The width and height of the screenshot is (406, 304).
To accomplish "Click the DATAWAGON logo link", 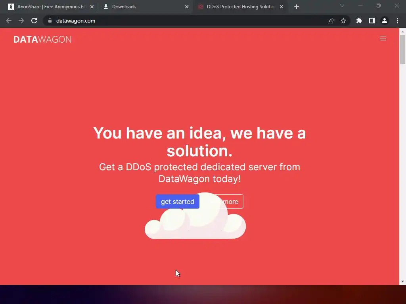I will coord(42,39).
